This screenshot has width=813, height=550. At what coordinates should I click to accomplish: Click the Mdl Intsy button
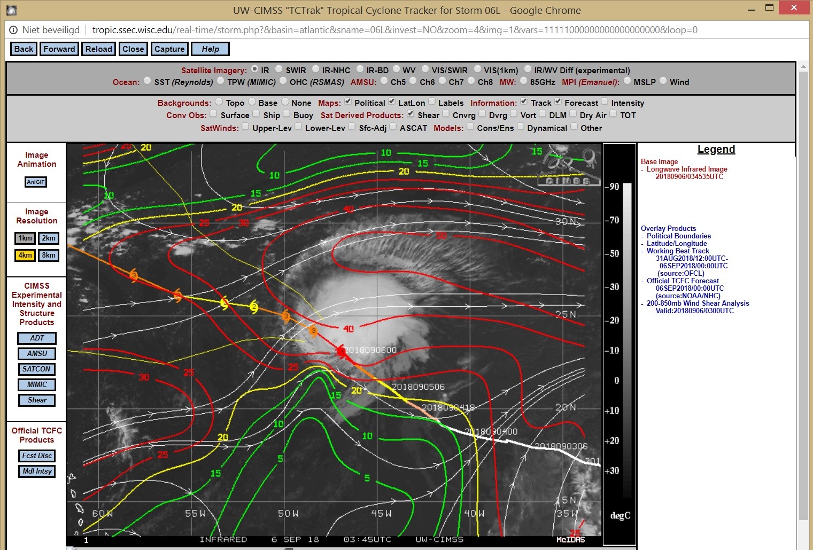(x=37, y=471)
